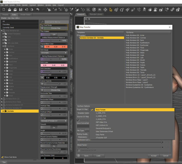The width and height of the screenshot is (182, 164).
Task: Select the Translate four-arrow tool
Action: pyautogui.click(x=127, y=10)
